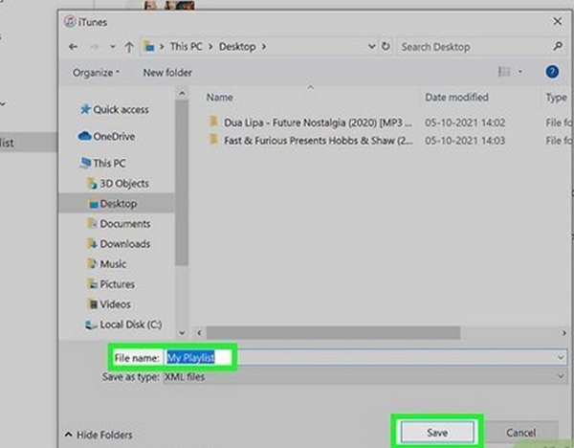The image size is (574, 448).
Task: Open the Help icon
Action: pos(552,72)
